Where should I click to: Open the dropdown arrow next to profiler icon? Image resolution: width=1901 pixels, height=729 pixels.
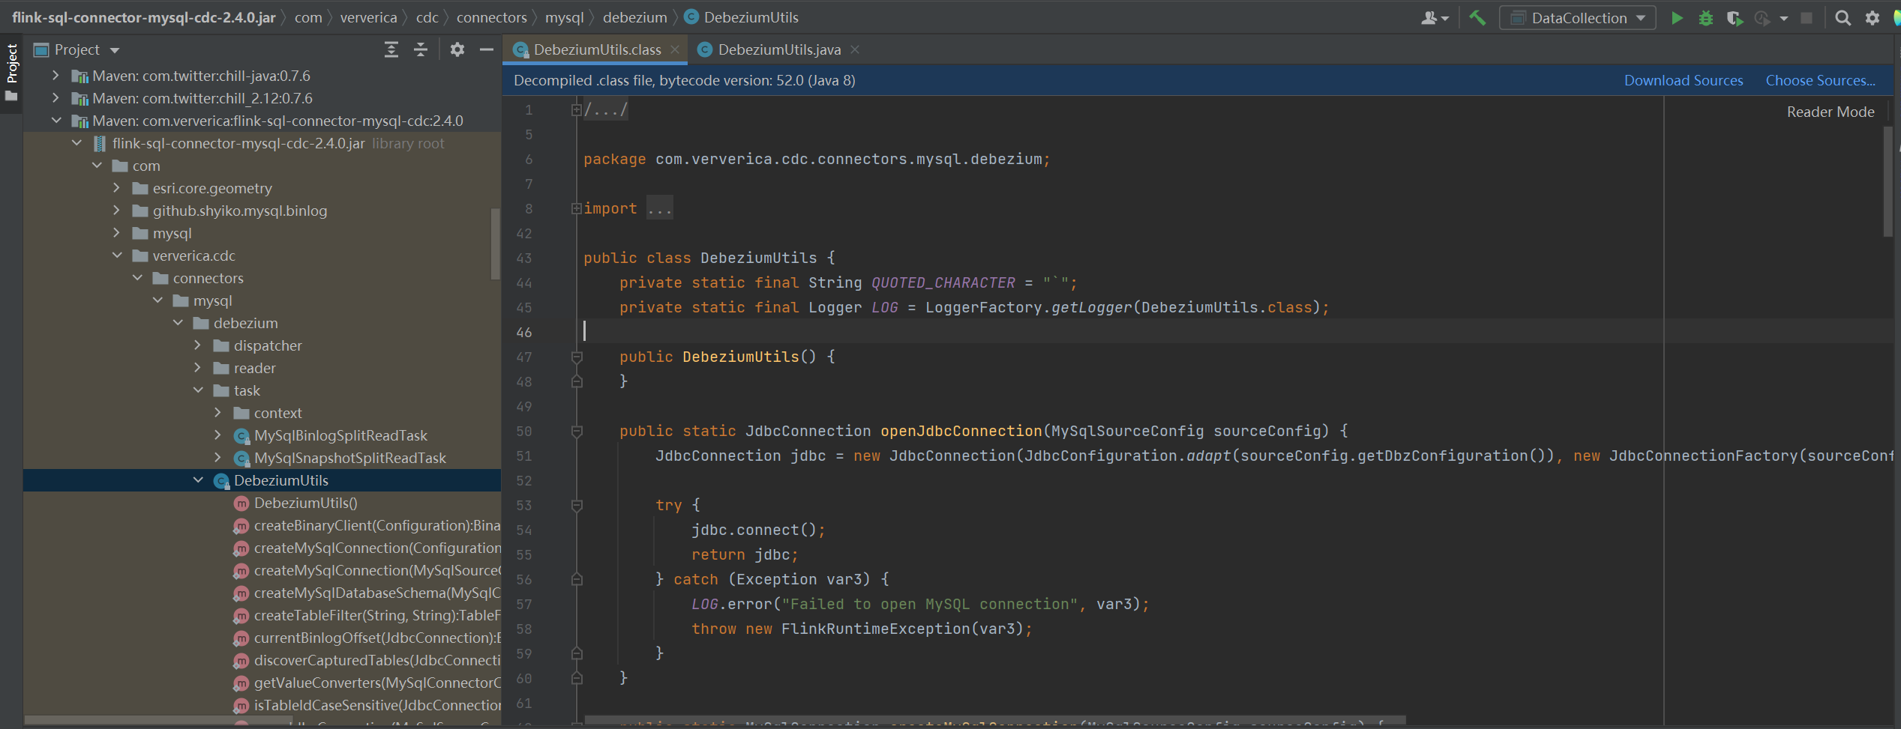tap(1784, 18)
